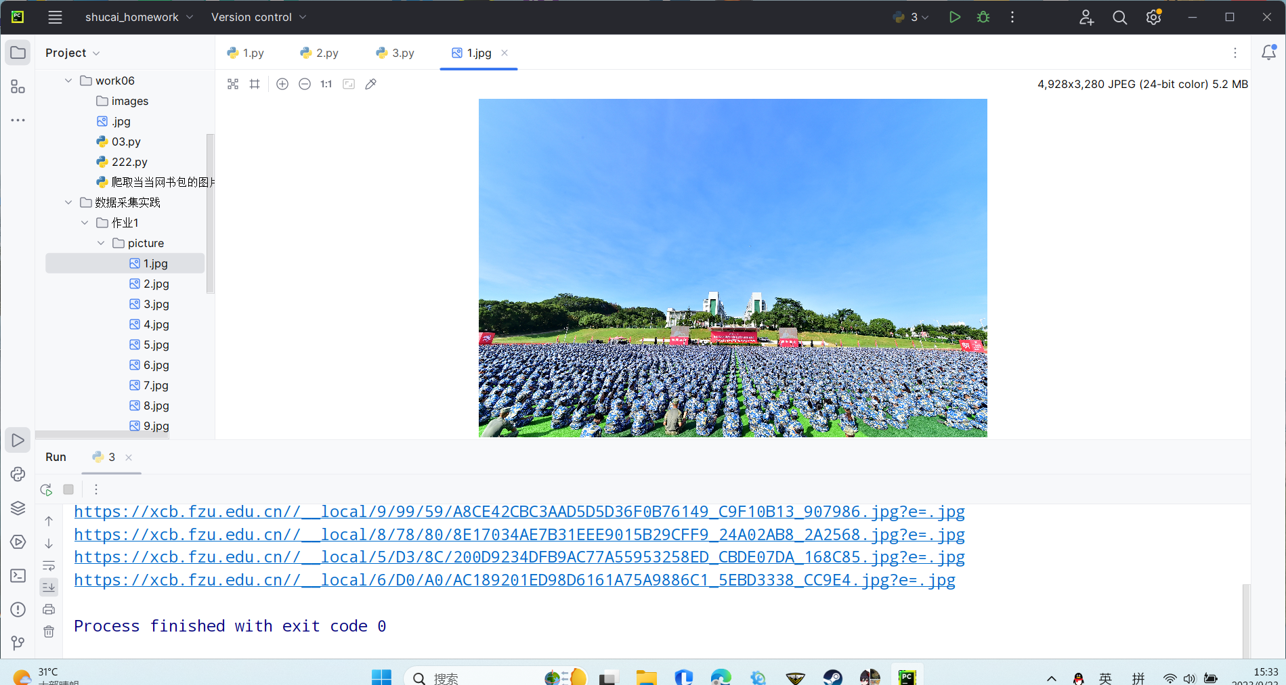Toggle scroll to end of console

pyautogui.click(x=49, y=587)
